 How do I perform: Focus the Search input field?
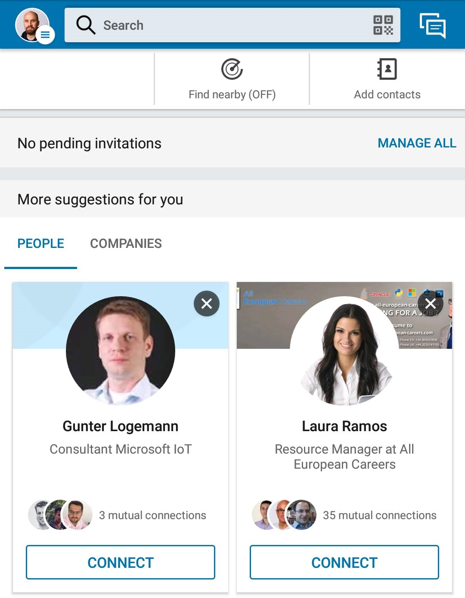pyautogui.click(x=232, y=25)
